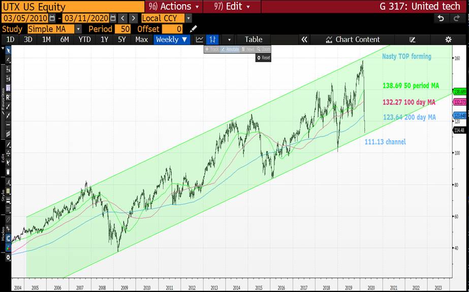This screenshot has height=292, width=469.
Task: Select the 1M range tab
Action: 46,40
